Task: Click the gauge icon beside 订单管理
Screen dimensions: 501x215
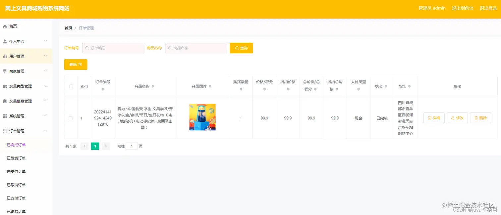Action: [x=5, y=131]
